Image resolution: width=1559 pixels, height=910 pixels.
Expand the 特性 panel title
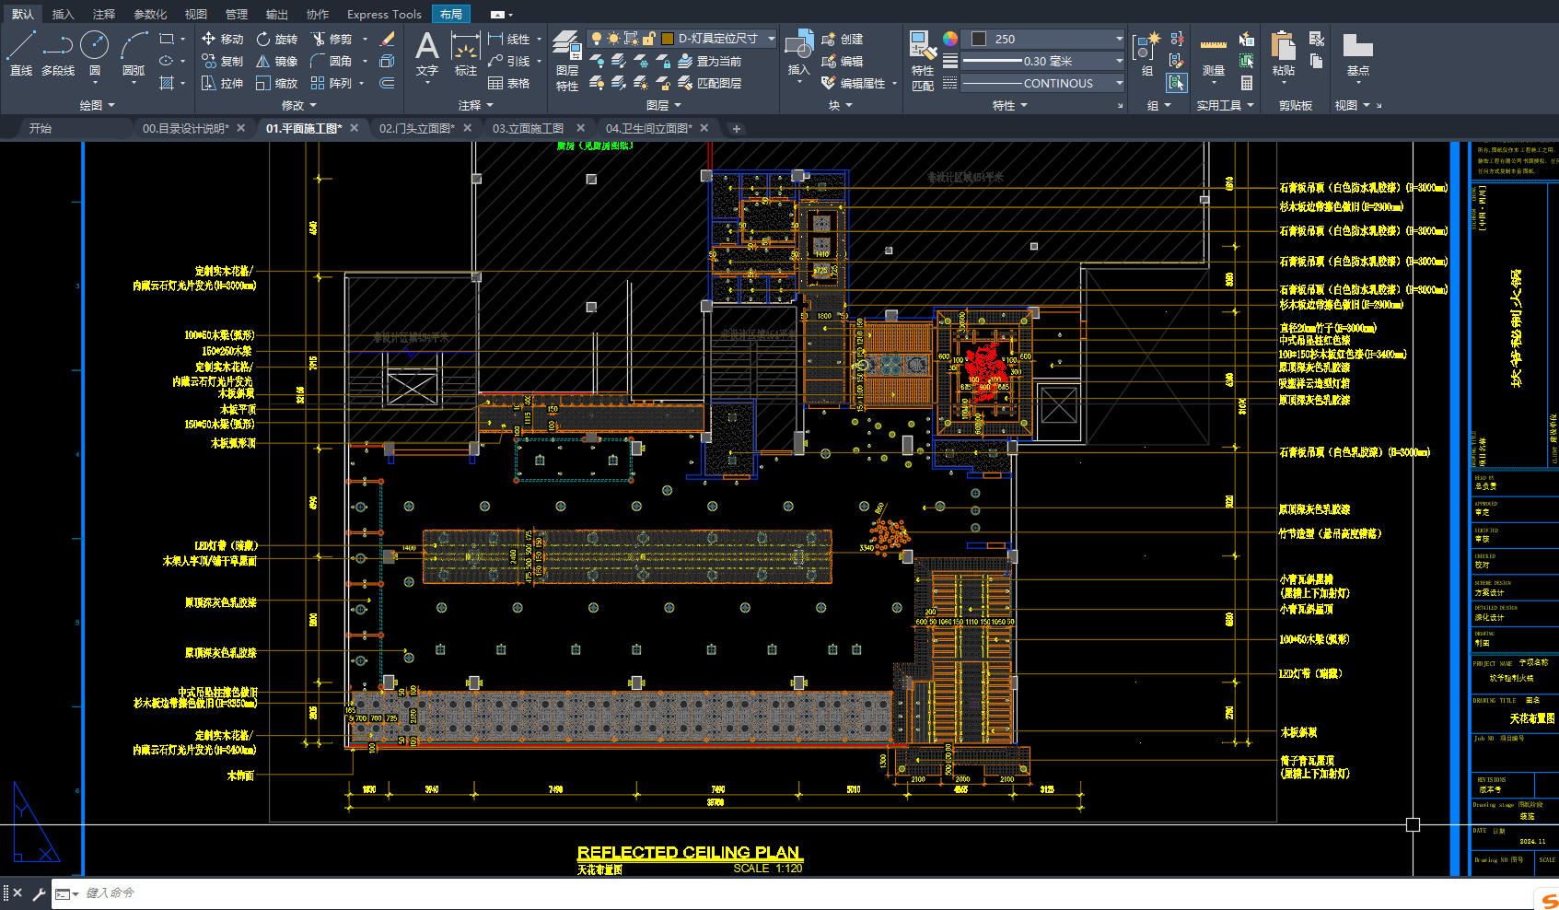(1010, 105)
